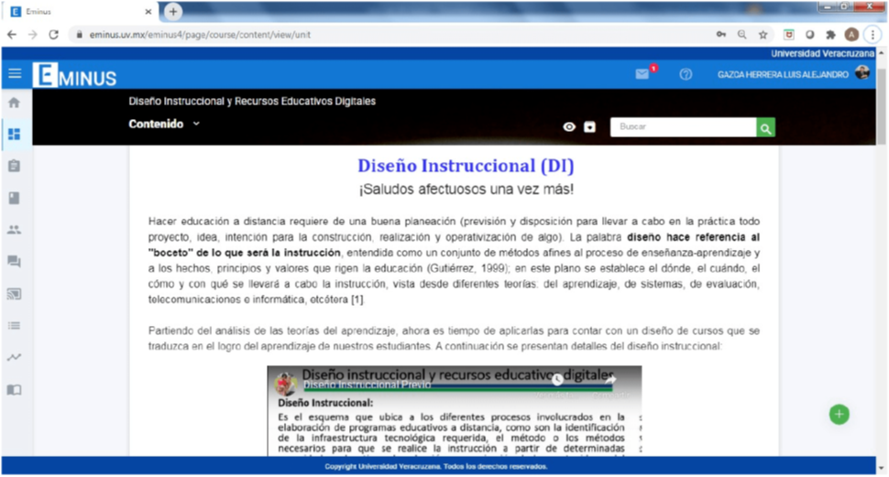The image size is (889, 477).
Task: Open Chrome's three-dot menu
Action: 872,34
